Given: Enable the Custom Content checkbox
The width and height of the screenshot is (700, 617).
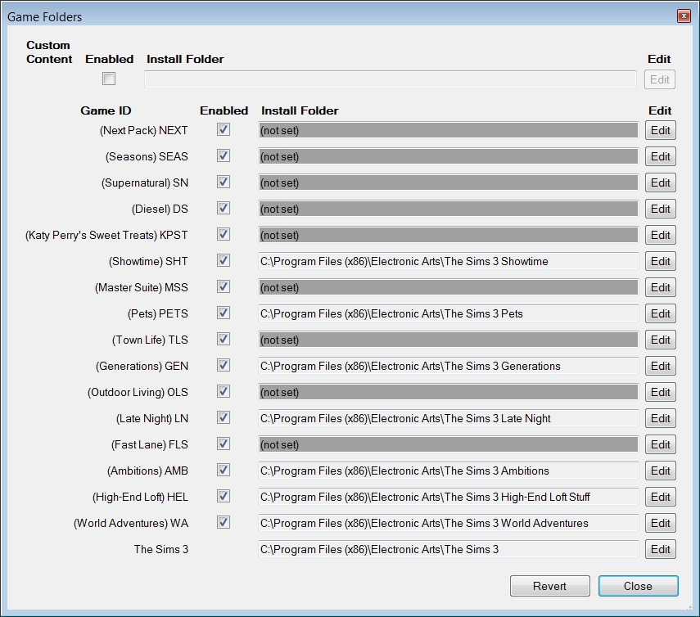Looking at the screenshot, I should click(x=109, y=79).
